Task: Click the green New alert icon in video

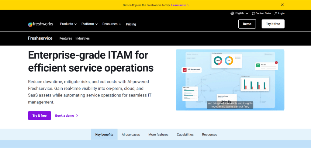Action: (x=258, y=65)
